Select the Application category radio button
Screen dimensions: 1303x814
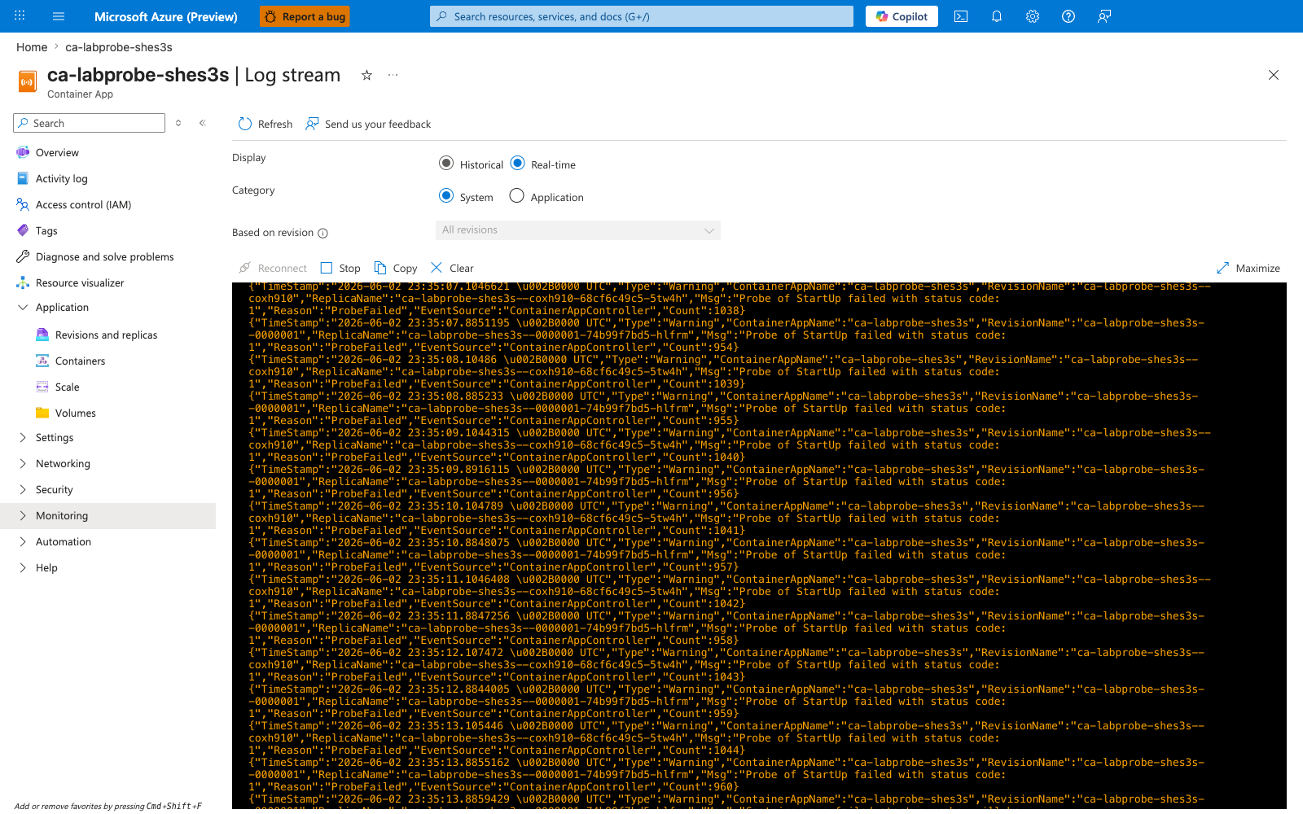[x=516, y=195]
